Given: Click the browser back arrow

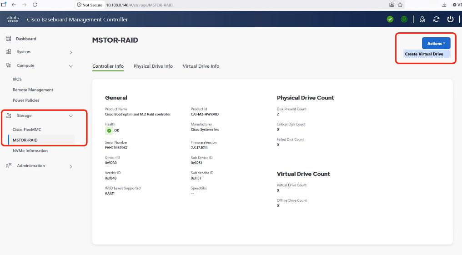Looking at the screenshot, I should 14,5.
